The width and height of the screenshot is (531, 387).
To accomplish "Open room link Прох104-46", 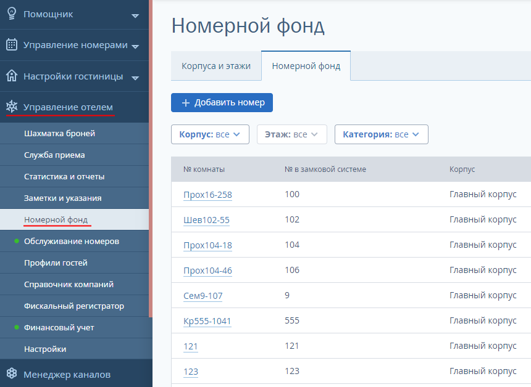I will tap(207, 271).
